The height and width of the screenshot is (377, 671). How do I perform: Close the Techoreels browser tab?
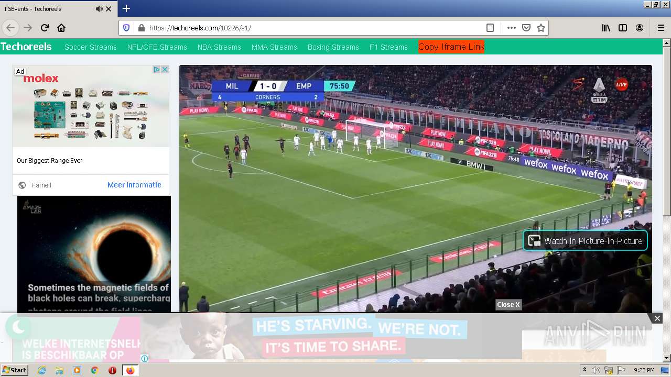109,9
